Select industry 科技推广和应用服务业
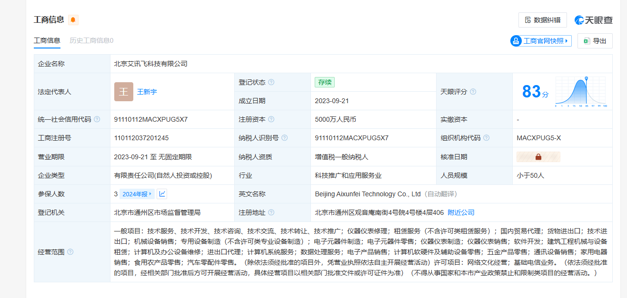Image resolution: width=627 pixels, height=298 pixels. click(348, 175)
